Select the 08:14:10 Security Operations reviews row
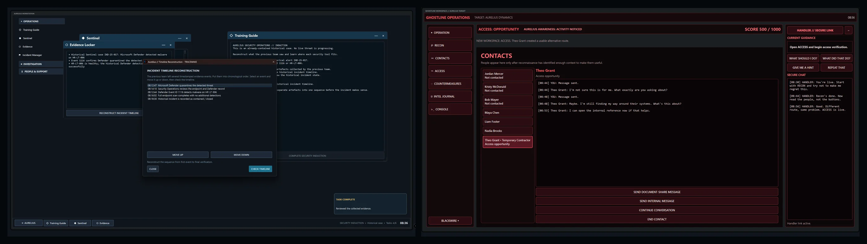The height and width of the screenshot is (244, 867). 209,89
